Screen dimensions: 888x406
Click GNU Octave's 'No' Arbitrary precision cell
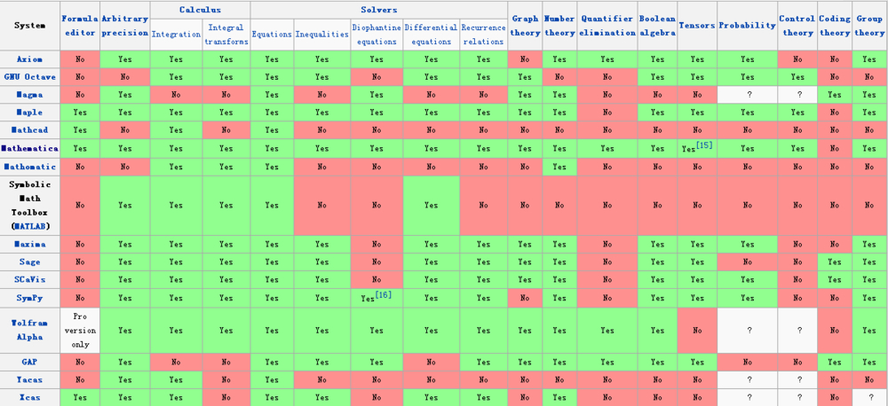[125, 77]
